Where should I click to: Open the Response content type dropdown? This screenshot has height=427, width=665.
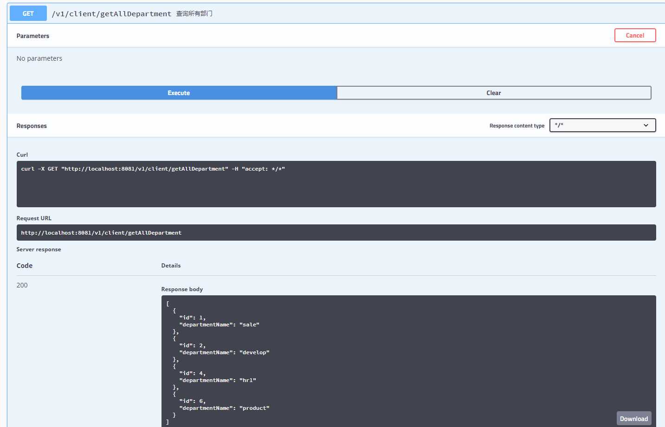602,125
